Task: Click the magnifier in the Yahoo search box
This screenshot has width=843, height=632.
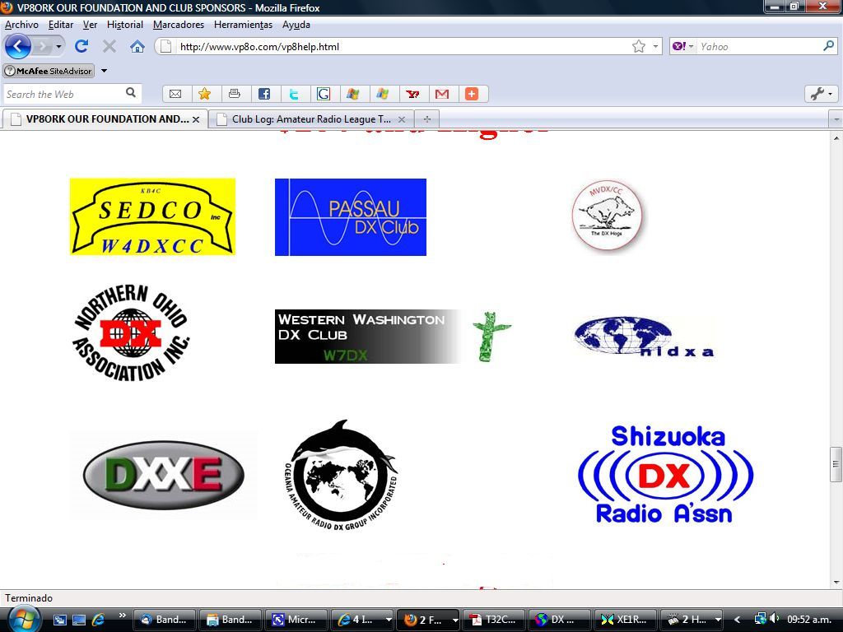Action: pyautogui.click(x=828, y=46)
